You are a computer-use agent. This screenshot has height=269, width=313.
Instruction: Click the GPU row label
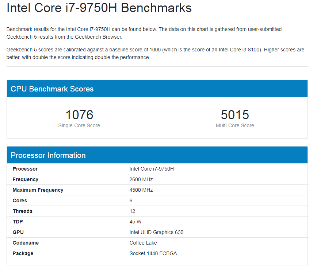click(18, 232)
